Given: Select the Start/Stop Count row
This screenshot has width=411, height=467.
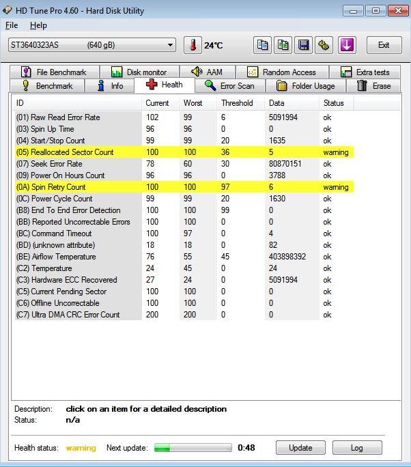Looking at the screenshot, I should click(184, 141).
